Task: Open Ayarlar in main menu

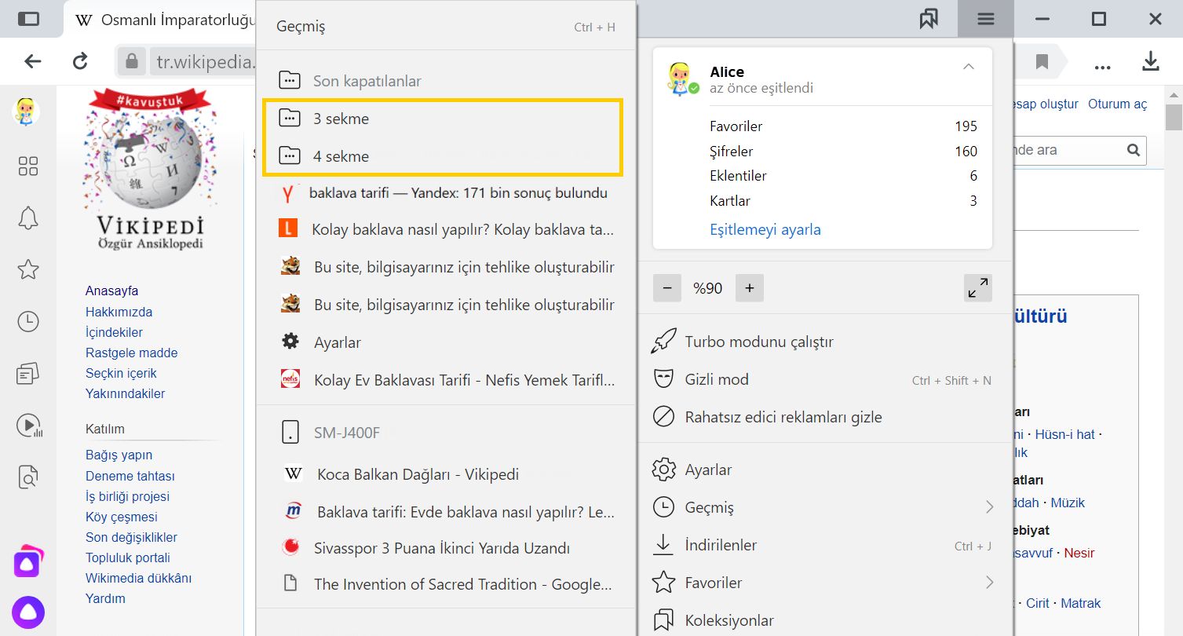Action: tap(825, 470)
